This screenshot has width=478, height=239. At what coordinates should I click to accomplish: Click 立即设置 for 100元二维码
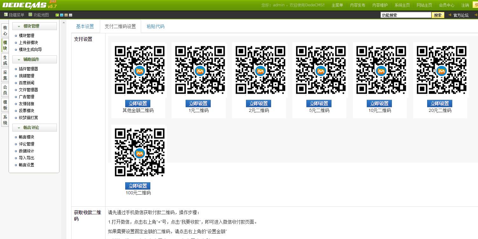tap(138, 186)
